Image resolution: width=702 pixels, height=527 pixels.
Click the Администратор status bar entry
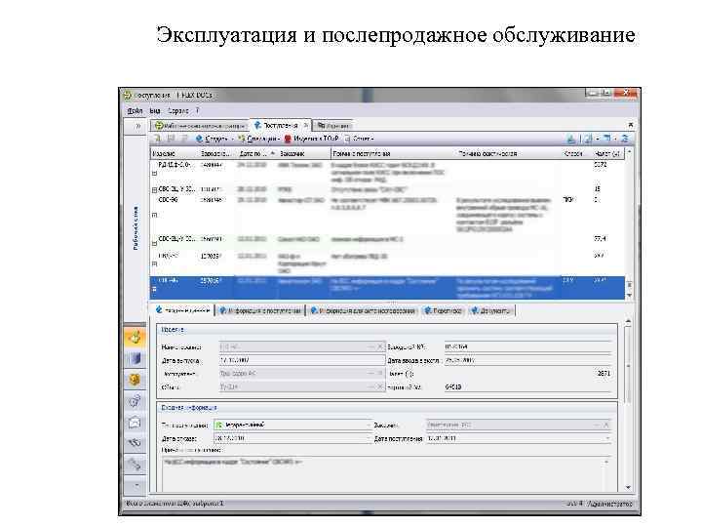[x=609, y=504]
